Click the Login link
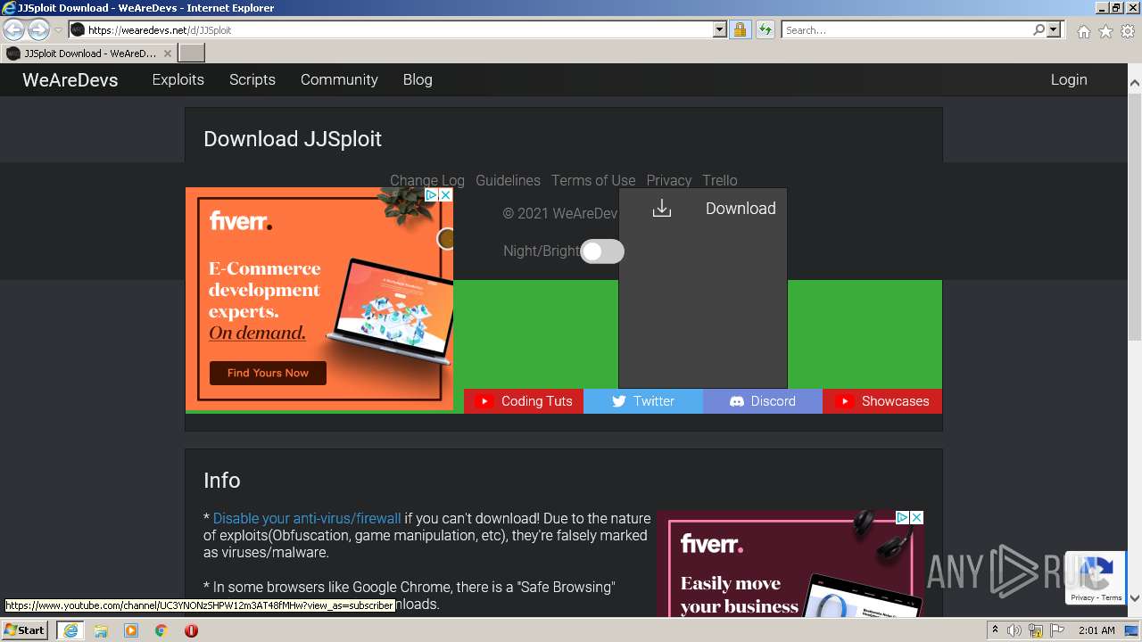Image resolution: width=1142 pixels, height=642 pixels. 1069,79
